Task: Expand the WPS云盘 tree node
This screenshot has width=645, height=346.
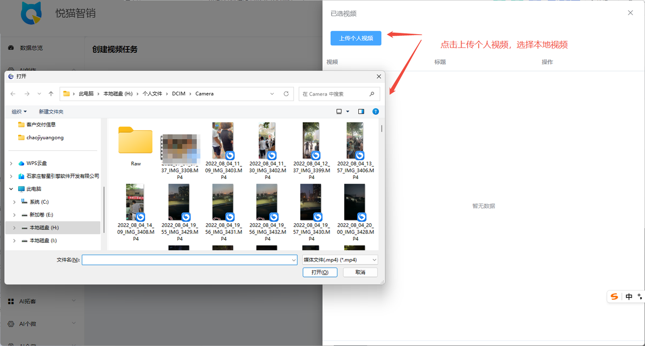Action: pos(12,163)
